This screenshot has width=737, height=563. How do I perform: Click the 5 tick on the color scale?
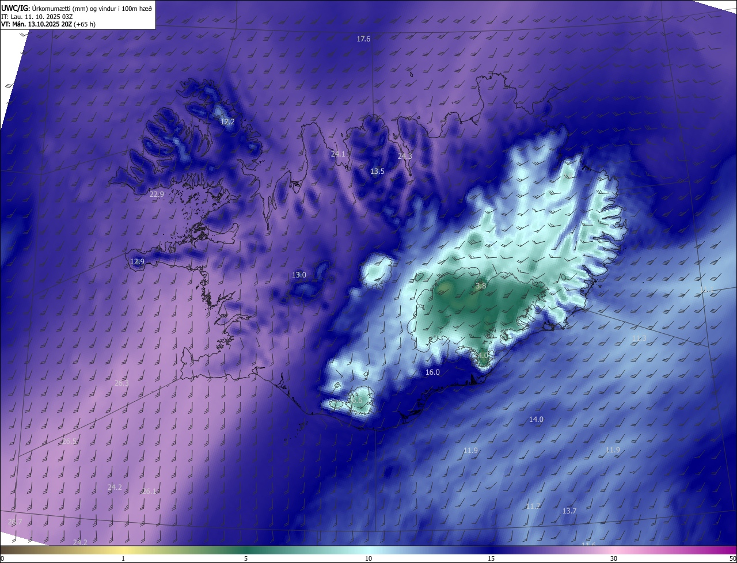point(246,558)
